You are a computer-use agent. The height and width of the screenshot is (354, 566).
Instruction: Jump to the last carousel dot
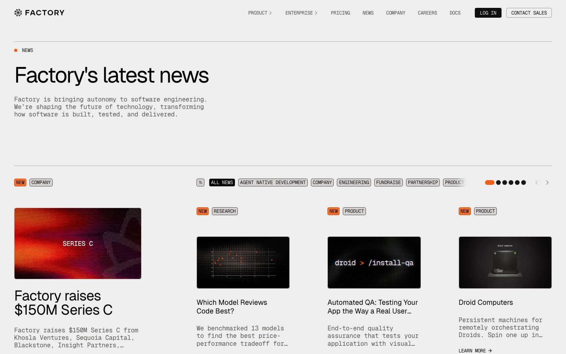pyautogui.click(x=524, y=183)
